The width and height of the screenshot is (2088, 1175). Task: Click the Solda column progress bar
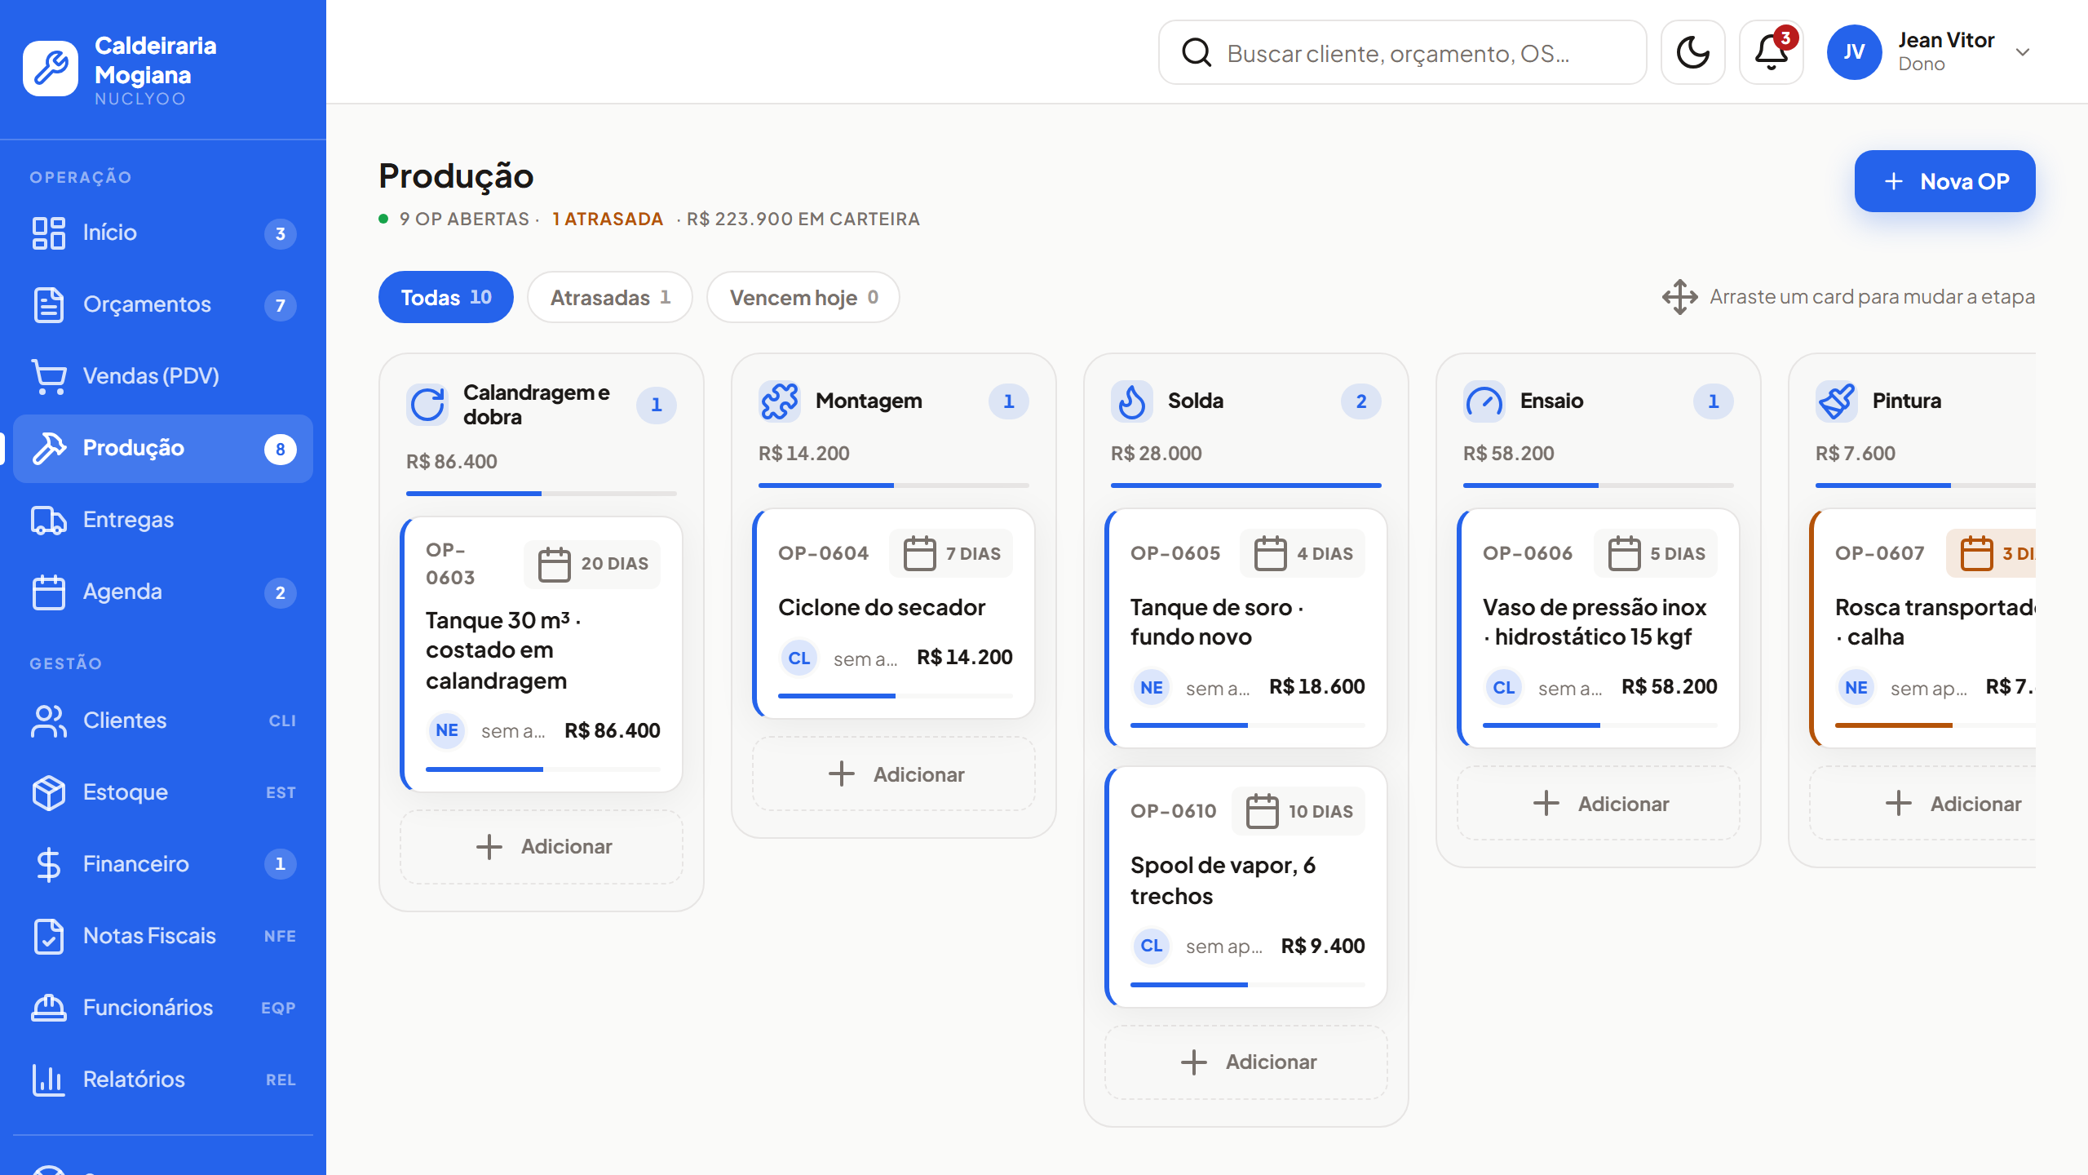[1246, 486]
